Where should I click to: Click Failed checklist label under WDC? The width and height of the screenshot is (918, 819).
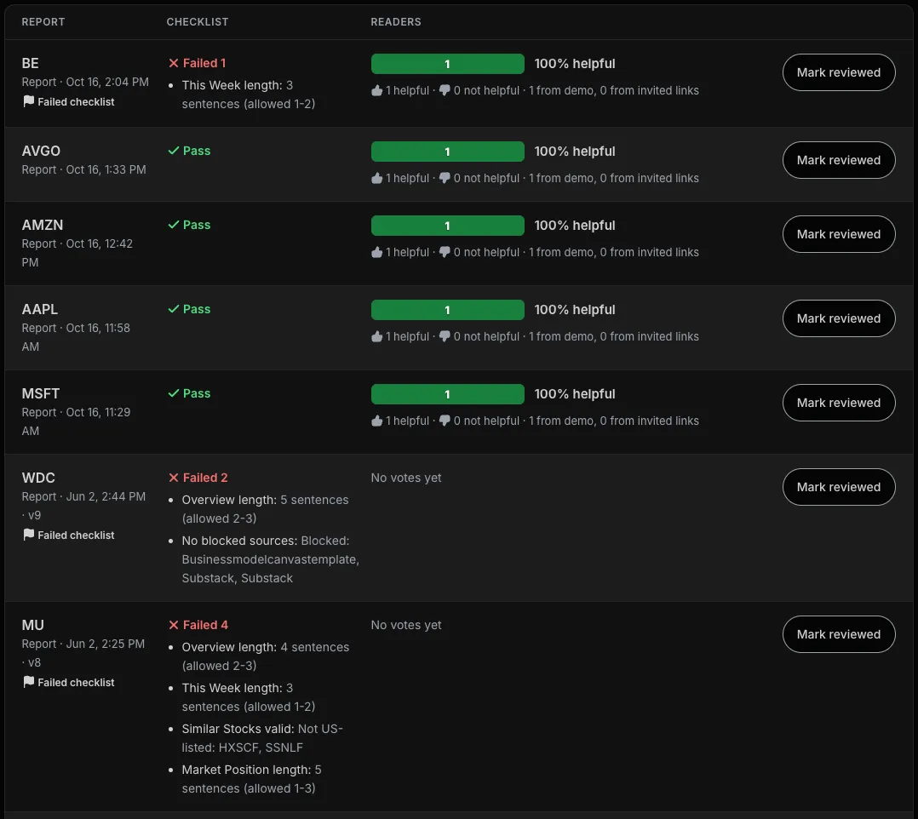point(76,535)
